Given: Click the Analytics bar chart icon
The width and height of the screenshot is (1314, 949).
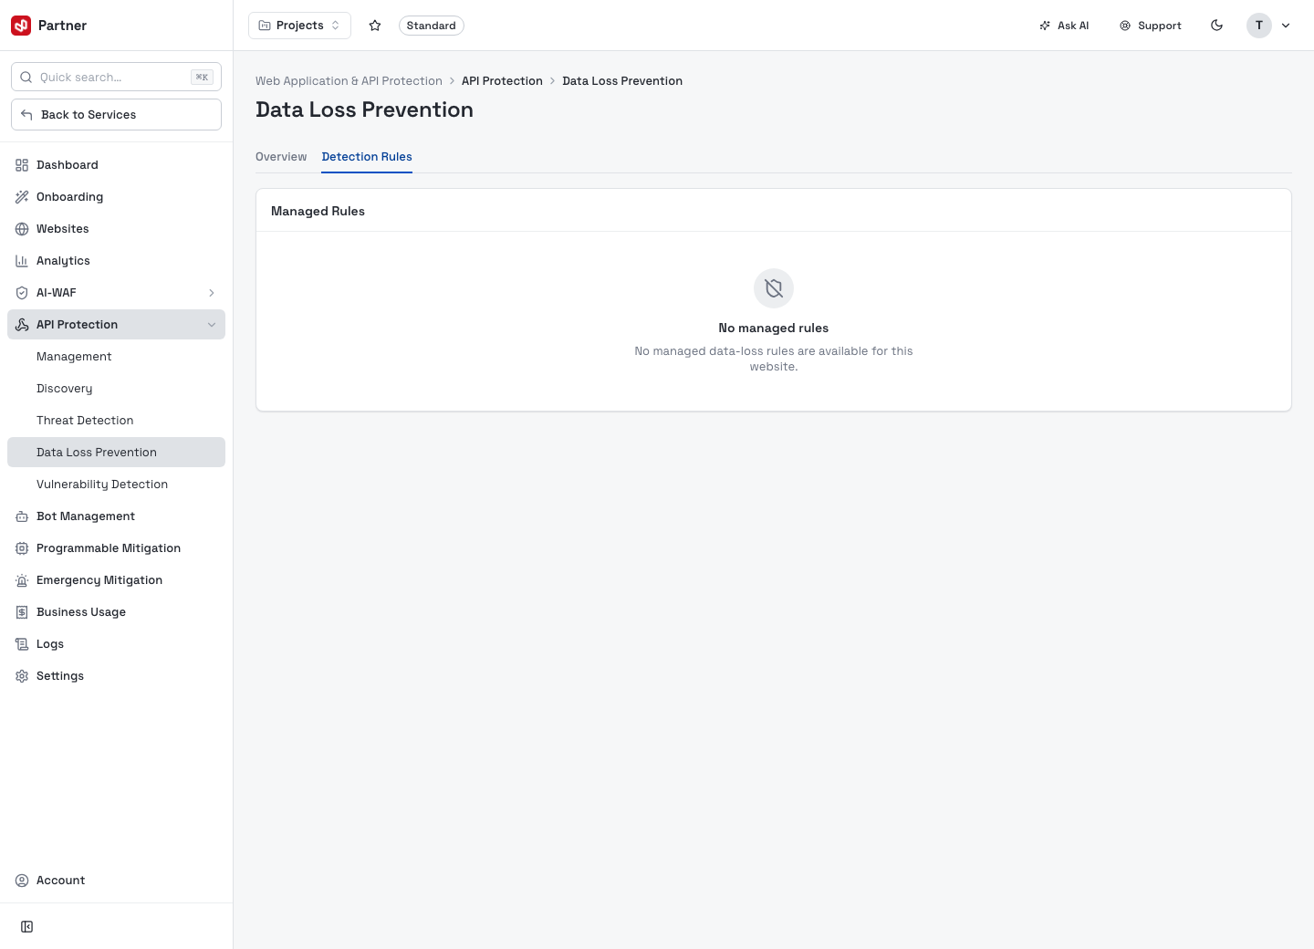Looking at the screenshot, I should tap(22, 261).
